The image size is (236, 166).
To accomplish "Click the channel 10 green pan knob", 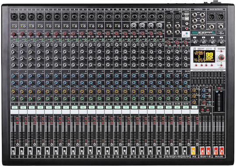I will (x=91, y=99).
